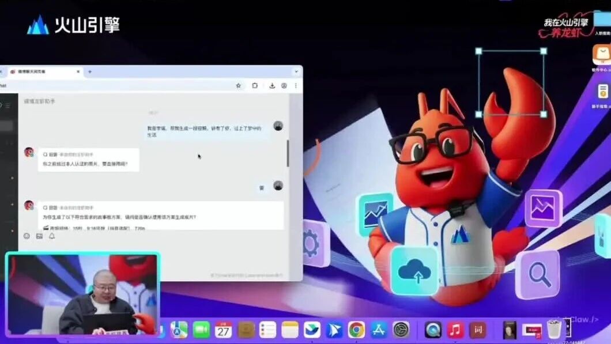This screenshot has width=611, height=344.
Task: Click the first lobster bot avatar
Action: pos(29,152)
